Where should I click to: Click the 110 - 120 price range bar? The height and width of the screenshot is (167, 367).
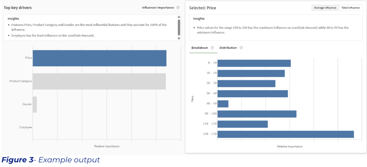tap(242, 124)
